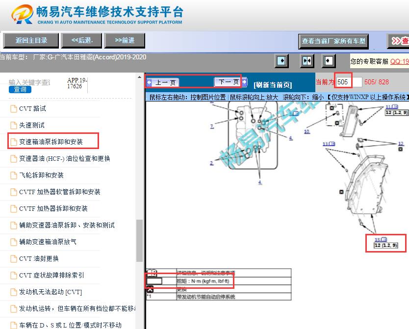Screen dimensions: 409x329
Task: Click document icon beside 失速测试
Action: (14, 126)
